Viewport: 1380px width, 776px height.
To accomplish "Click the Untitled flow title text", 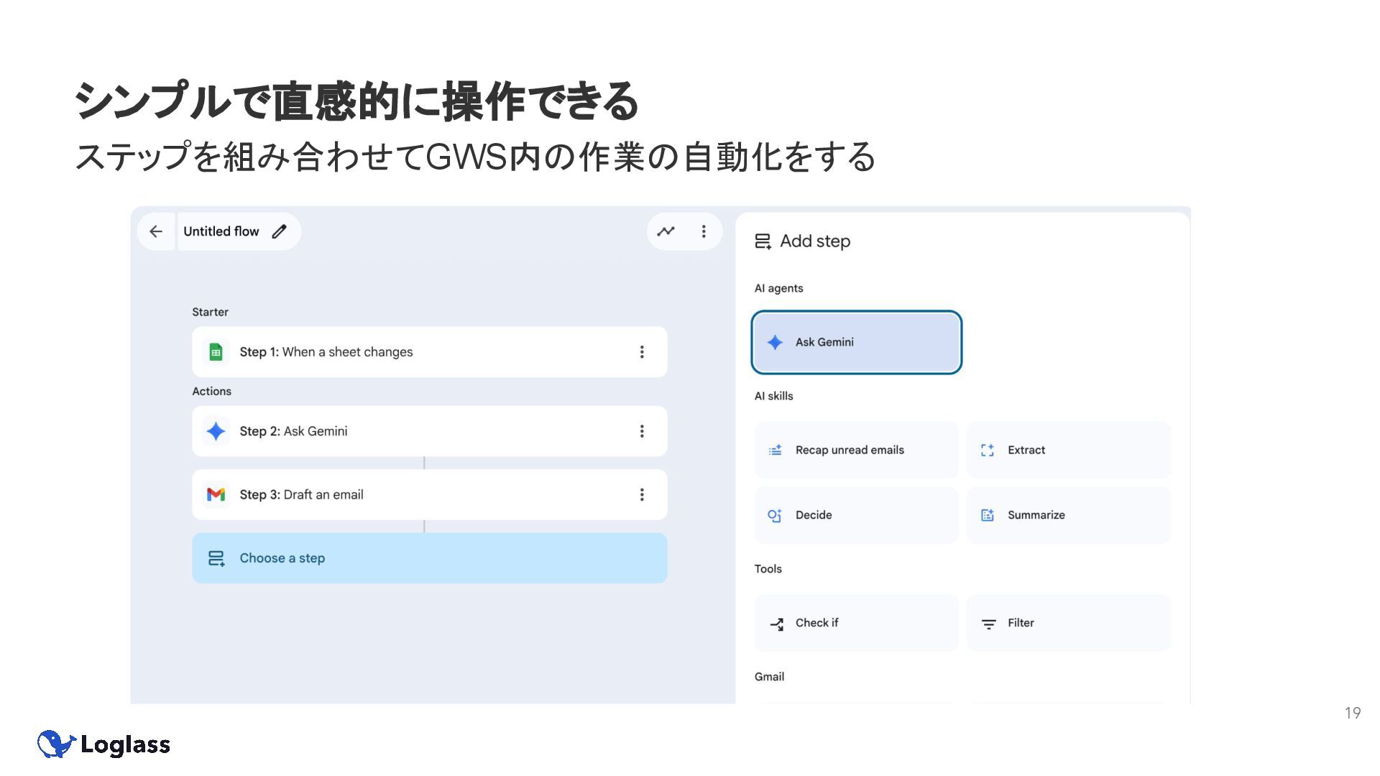I will tap(221, 231).
